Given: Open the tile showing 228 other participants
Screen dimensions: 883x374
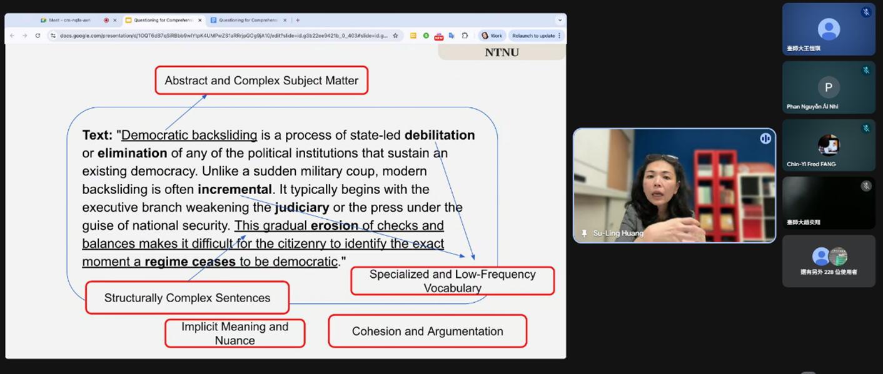Looking at the screenshot, I should (x=829, y=261).
